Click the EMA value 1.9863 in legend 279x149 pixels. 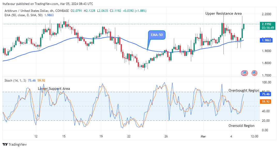pos(49,15)
